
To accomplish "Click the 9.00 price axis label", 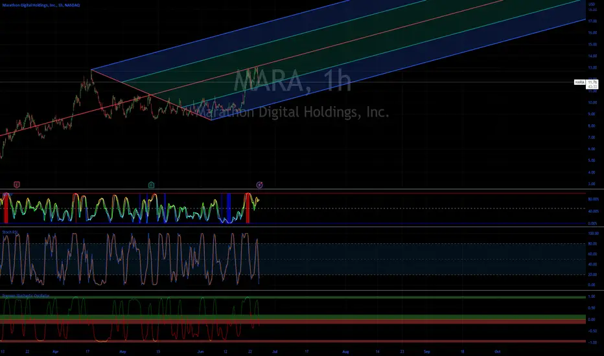I will coord(592,114).
